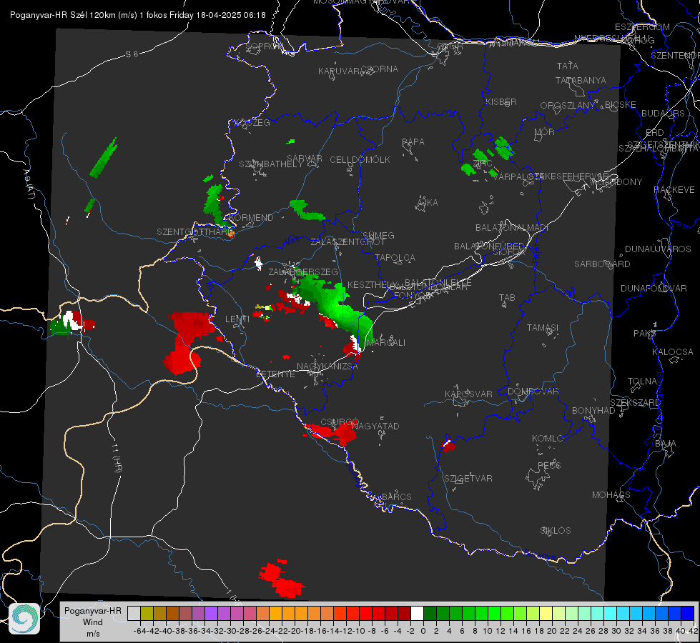Click the CELLDÖMÖLK city label
Viewport: 700px width, 643px height.
point(360,160)
